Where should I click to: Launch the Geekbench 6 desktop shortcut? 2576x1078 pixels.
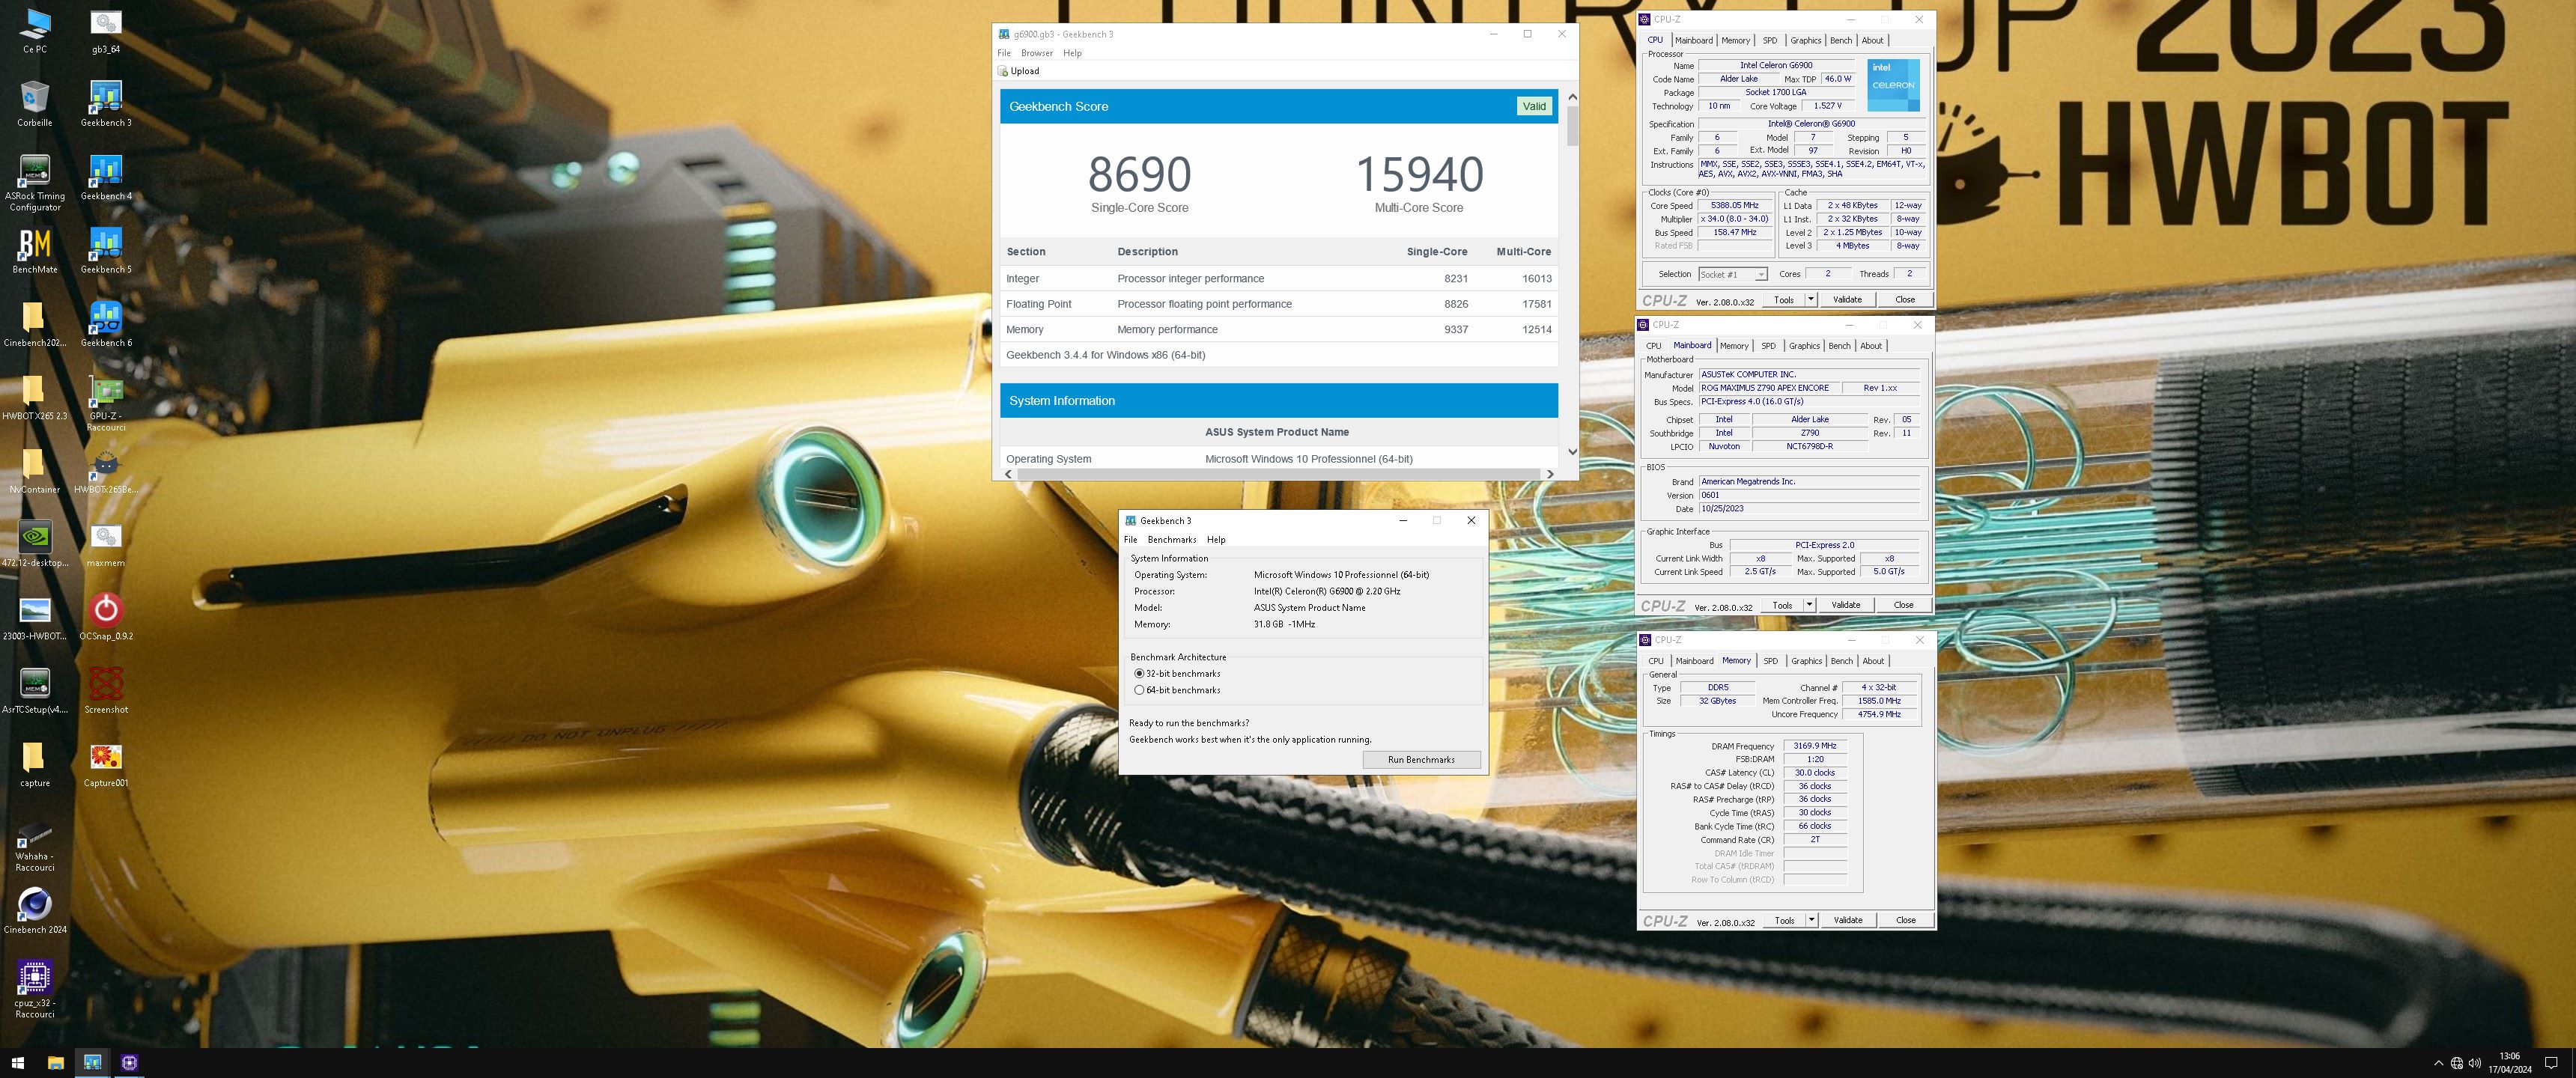point(106,325)
